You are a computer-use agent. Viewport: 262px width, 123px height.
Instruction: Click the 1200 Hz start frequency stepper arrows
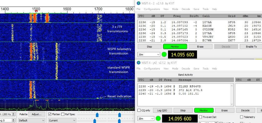[13, 114]
